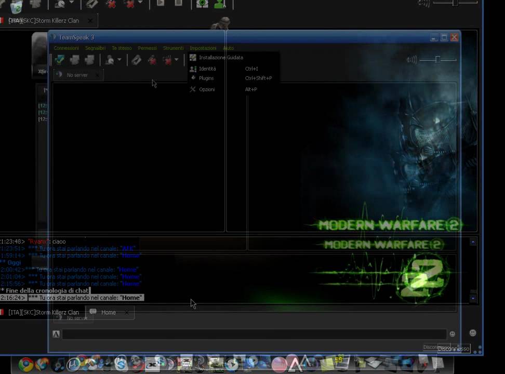Select the bottom Storm Killerz Clan chat tab
The width and height of the screenshot is (505, 374).
[43, 312]
